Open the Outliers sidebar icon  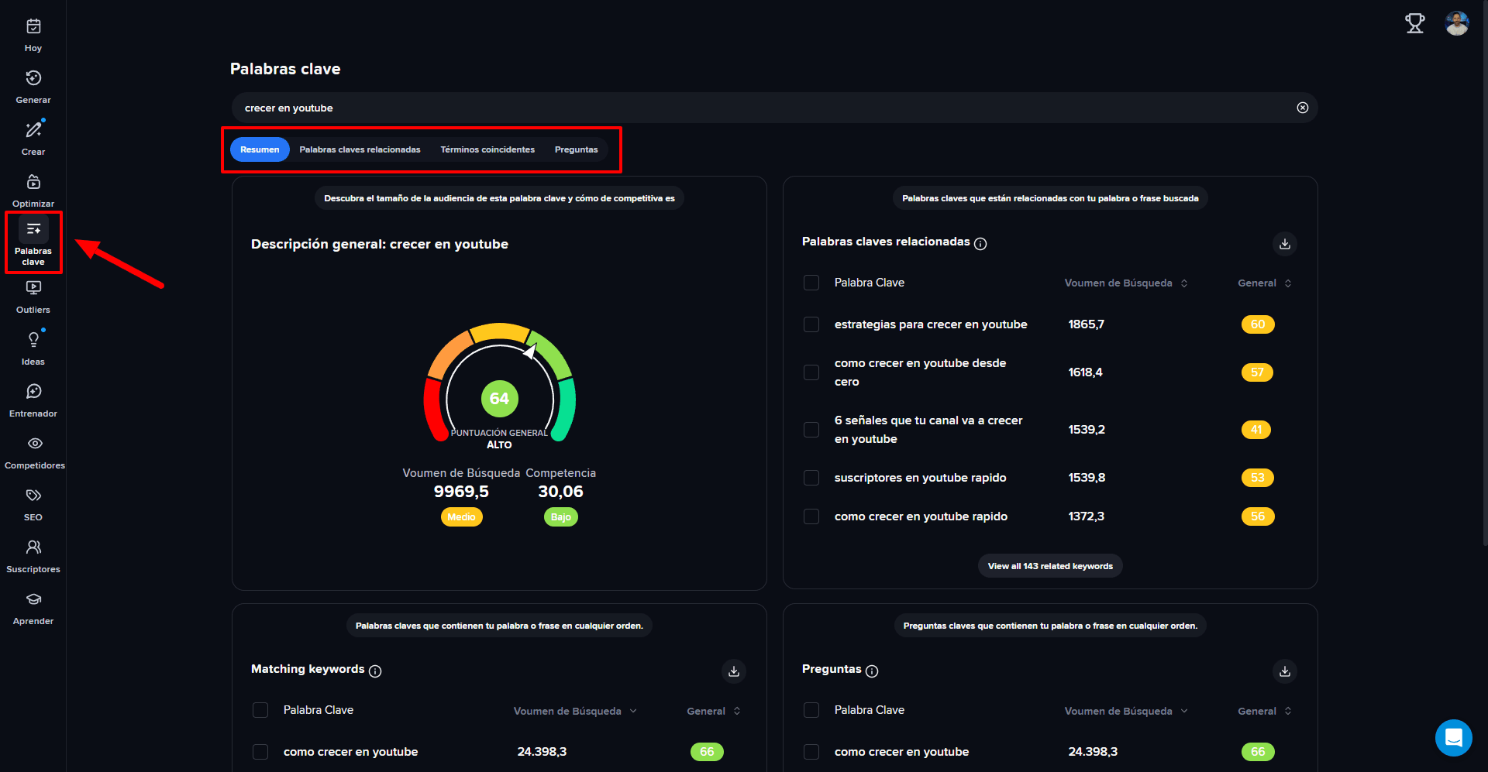tap(33, 288)
